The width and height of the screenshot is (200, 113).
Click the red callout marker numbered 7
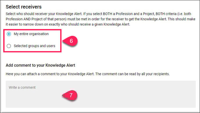[70, 95]
